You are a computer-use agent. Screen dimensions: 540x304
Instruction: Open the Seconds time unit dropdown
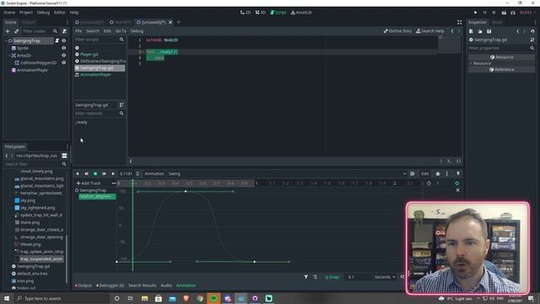(x=385, y=277)
